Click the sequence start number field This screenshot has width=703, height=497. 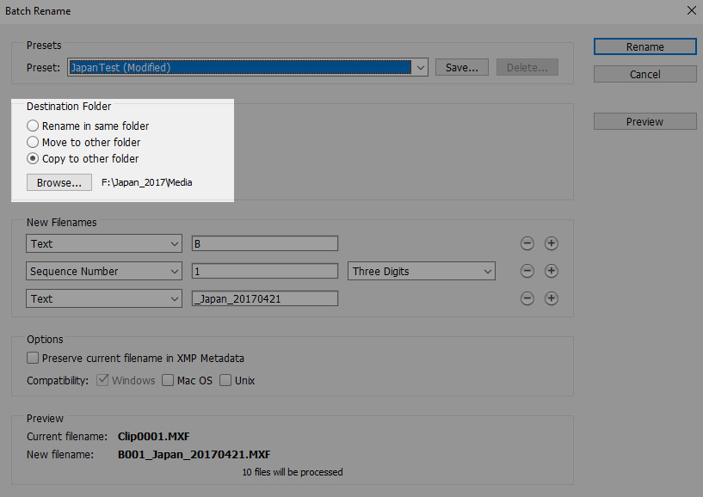coord(265,271)
